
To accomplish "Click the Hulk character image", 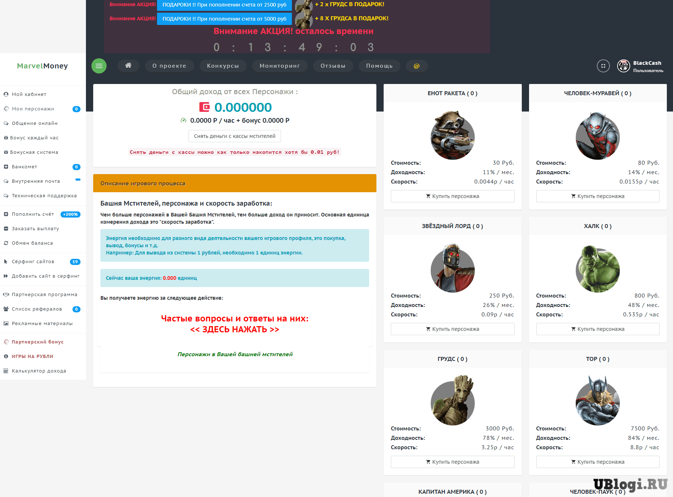I will coord(598,269).
